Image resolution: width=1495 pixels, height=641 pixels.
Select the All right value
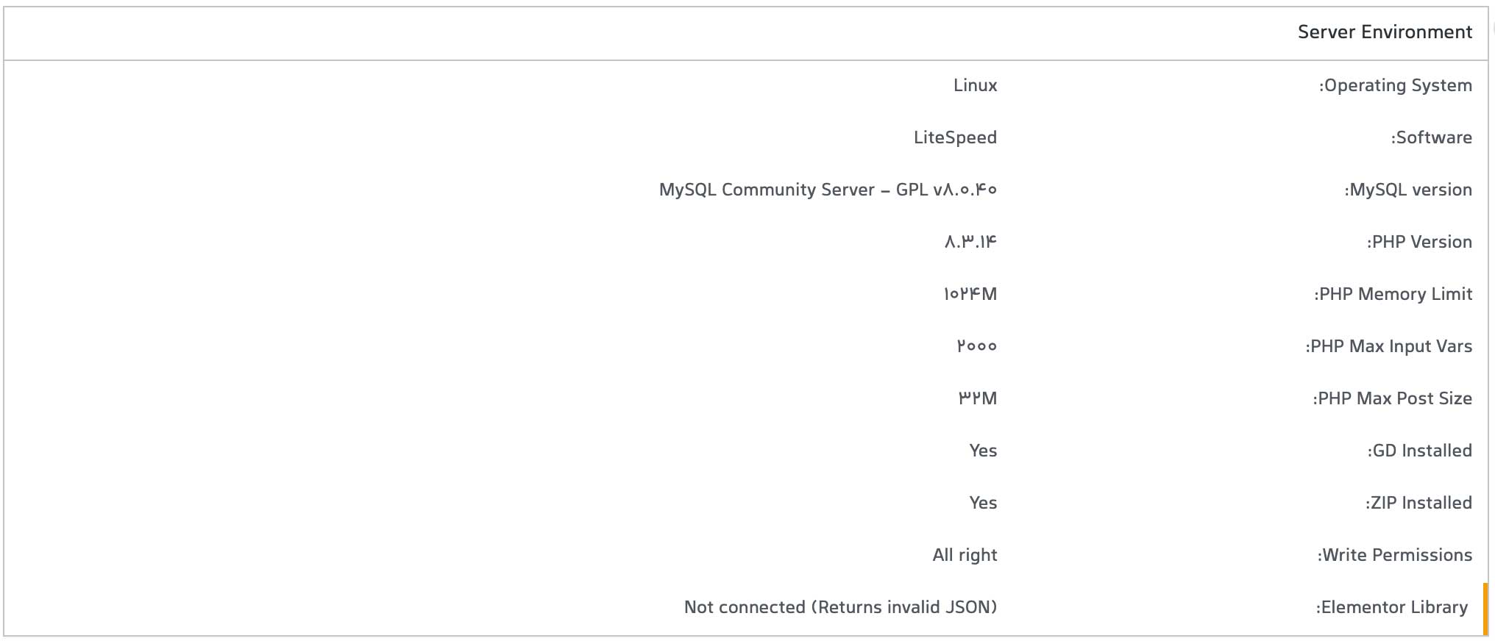coord(965,556)
